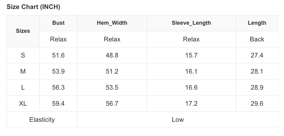Image resolution: width=284 pixels, height=136 pixels.
Task: Select the XL size row label
Action: (23, 104)
